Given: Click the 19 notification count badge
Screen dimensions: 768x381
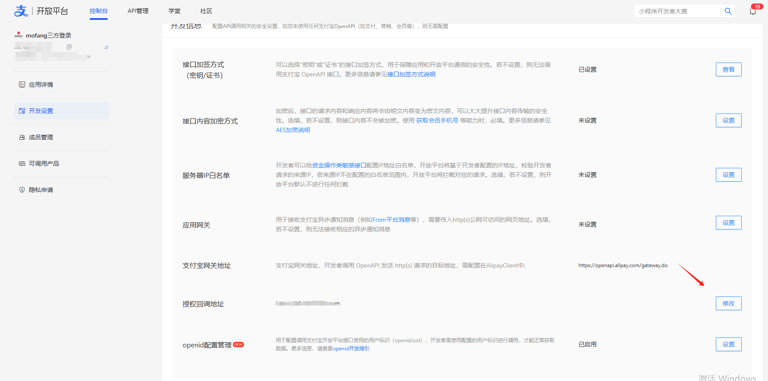Looking at the screenshot, I should pyautogui.click(x=757, y=6).
